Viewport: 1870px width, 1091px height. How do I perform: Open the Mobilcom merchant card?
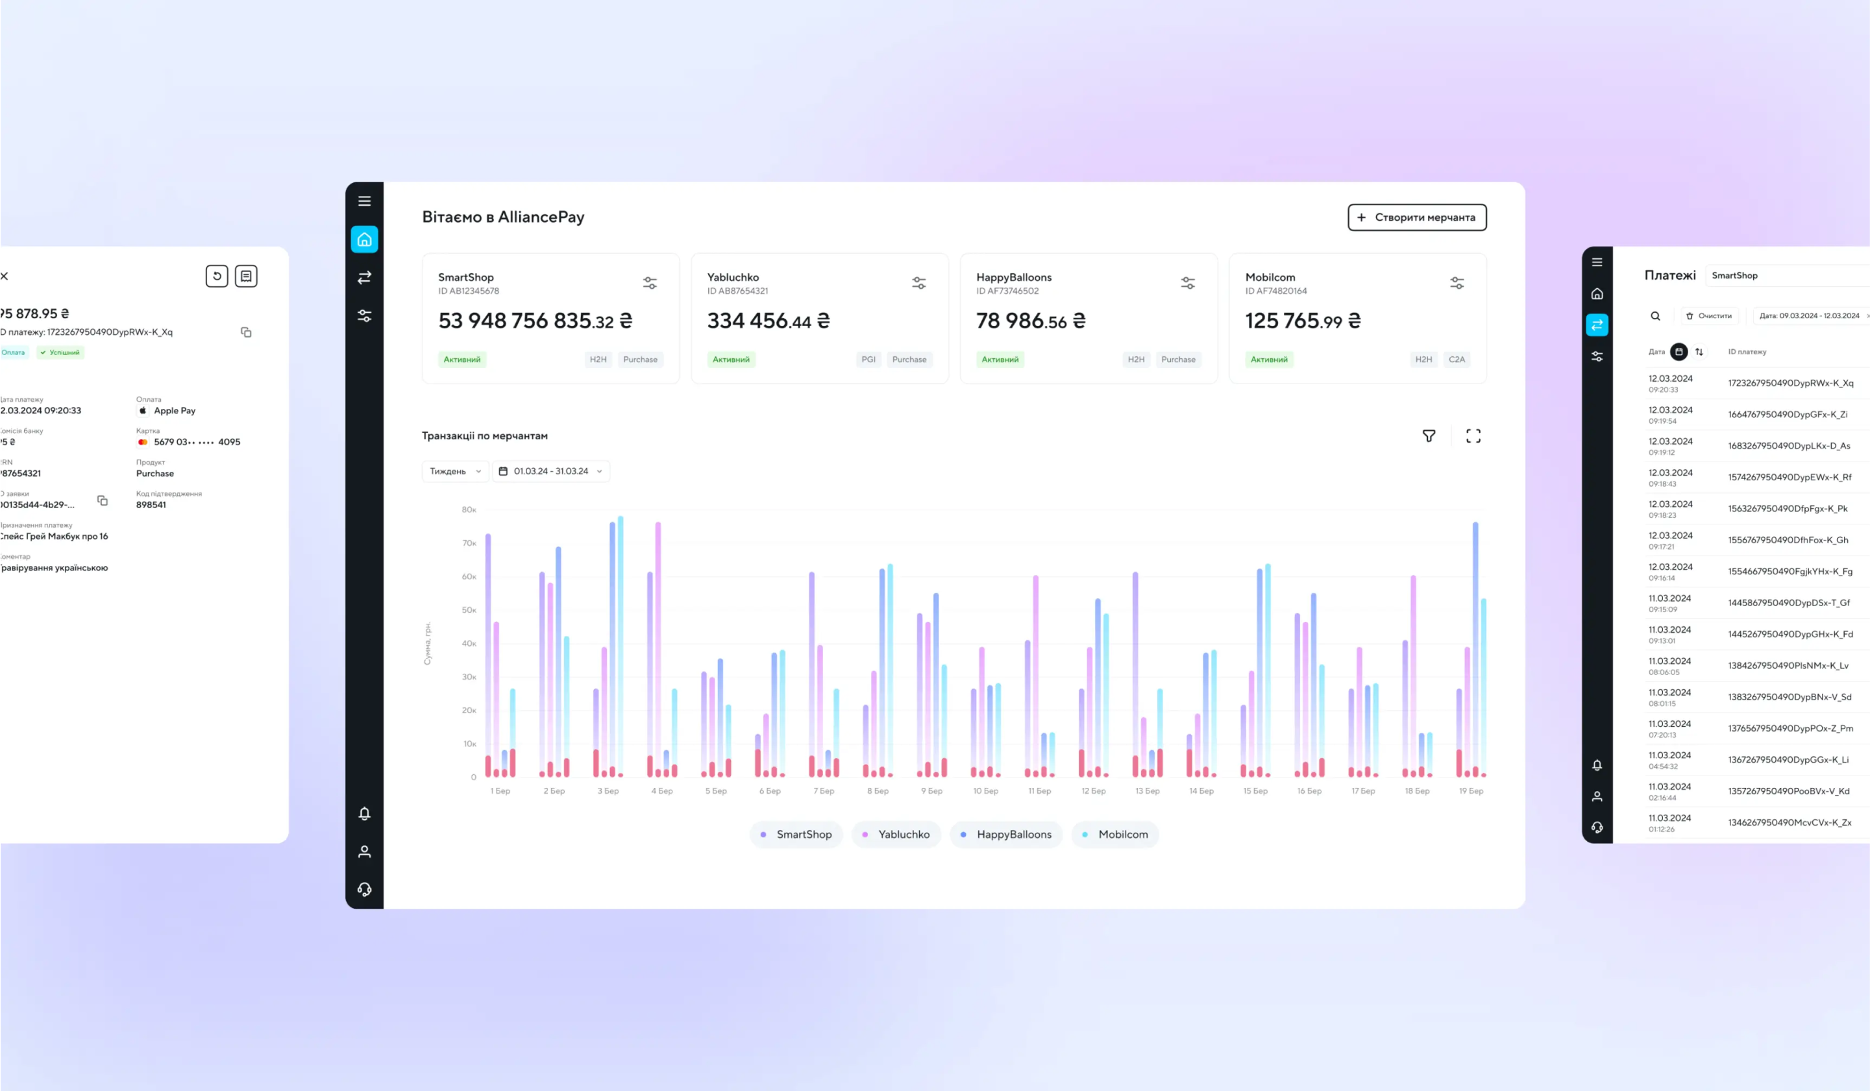click(1358, 319)
